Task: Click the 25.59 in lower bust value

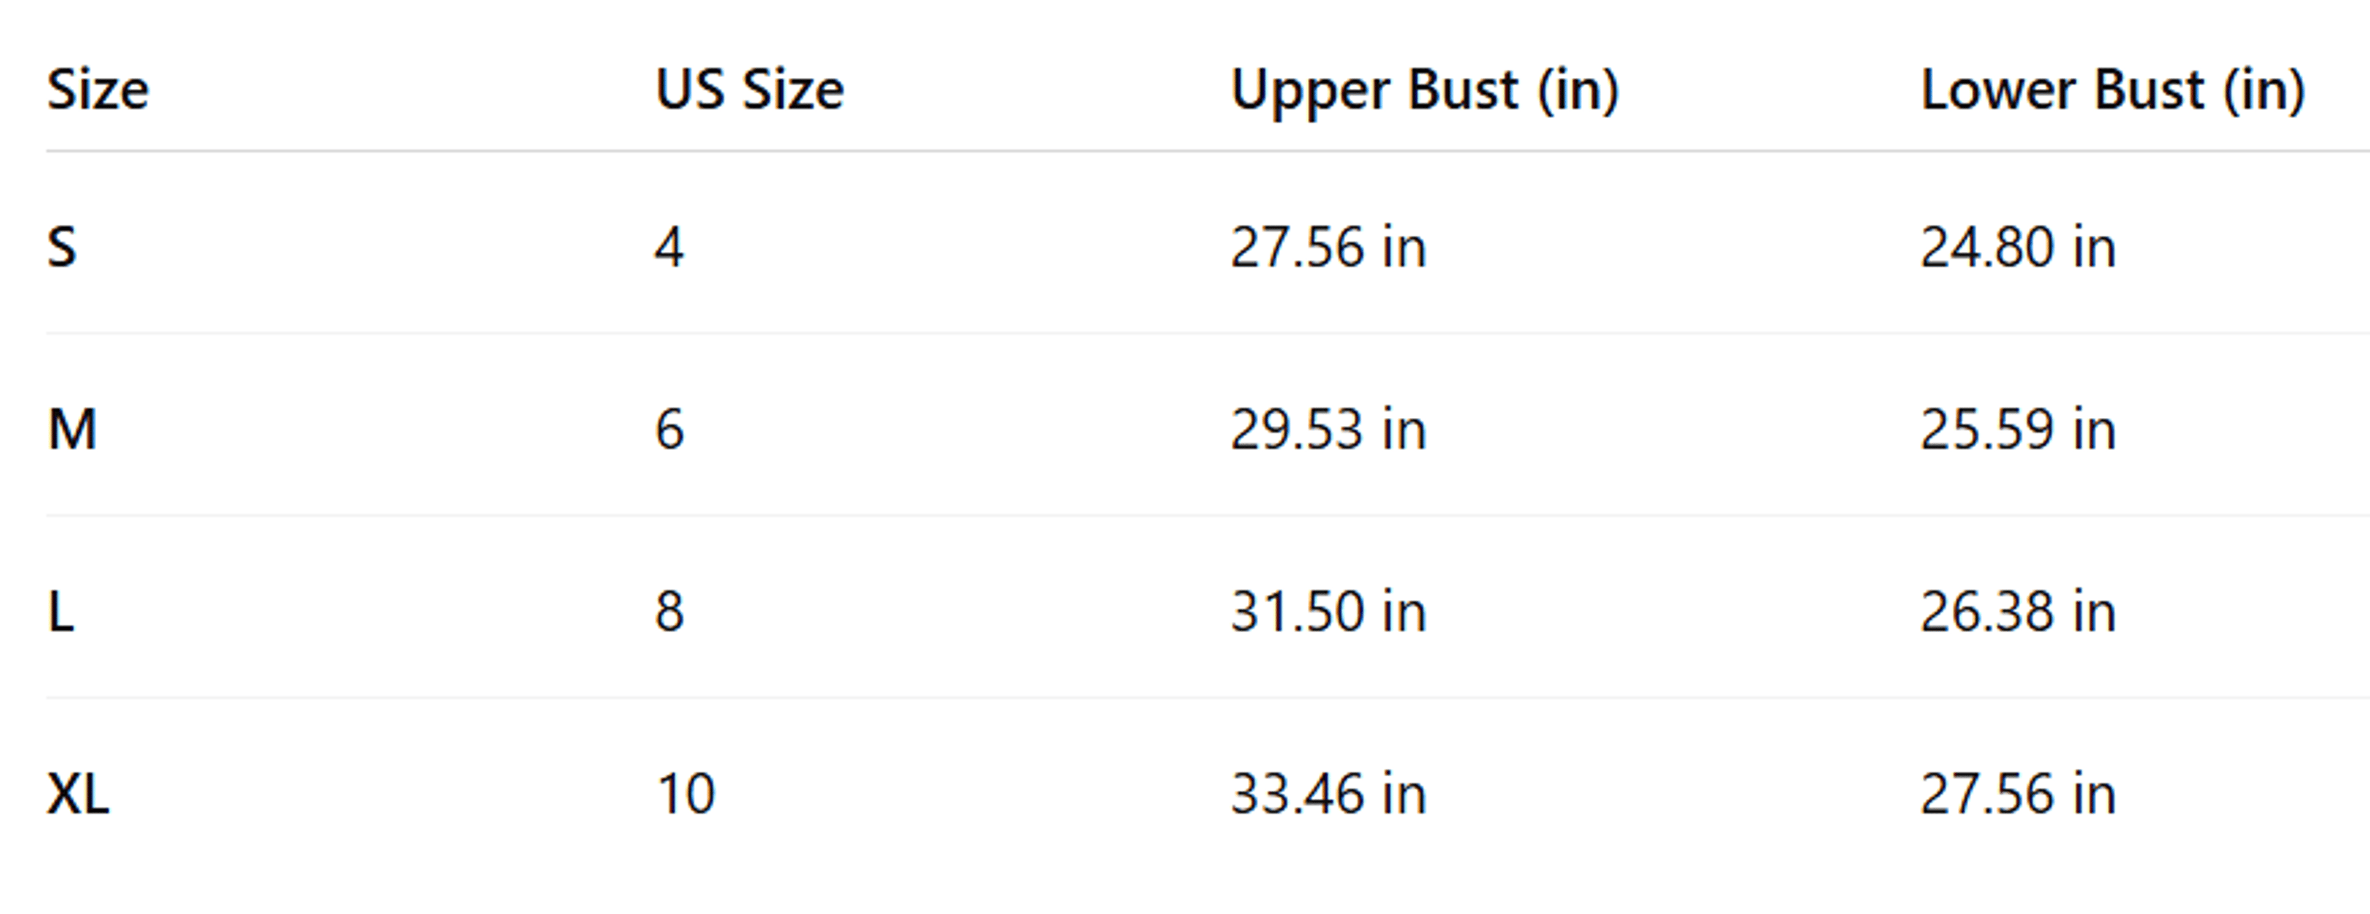Action: pos(2018,430)
